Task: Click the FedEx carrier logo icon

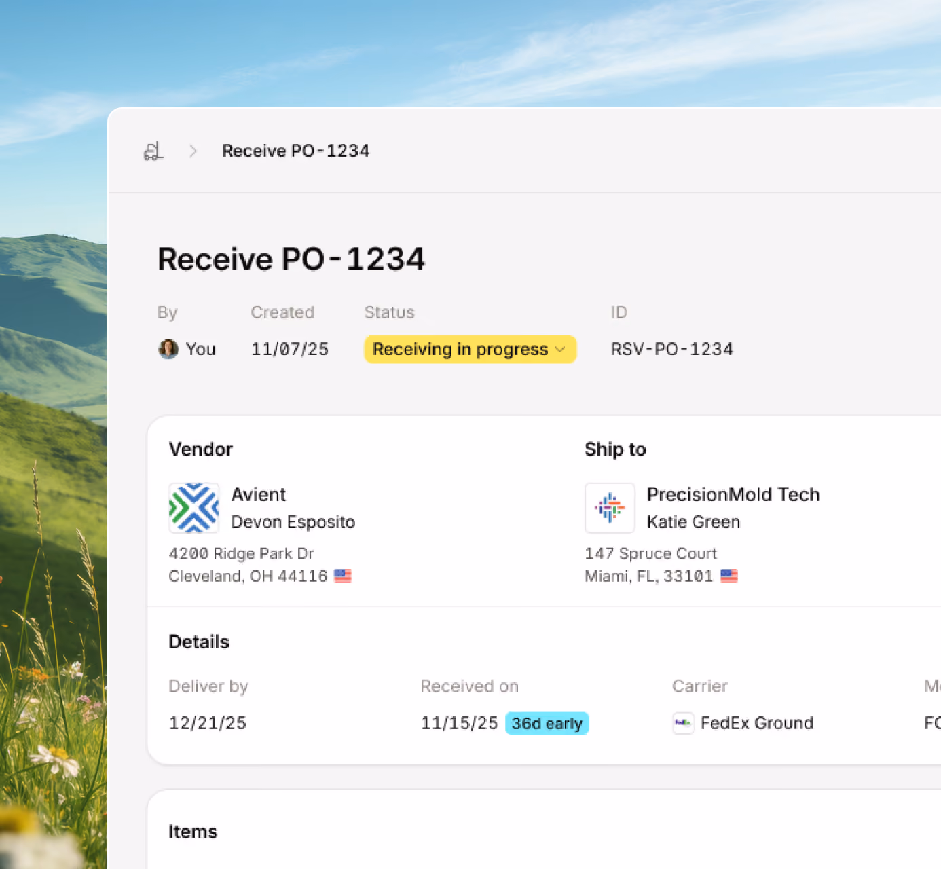Action: pos(683,723)
